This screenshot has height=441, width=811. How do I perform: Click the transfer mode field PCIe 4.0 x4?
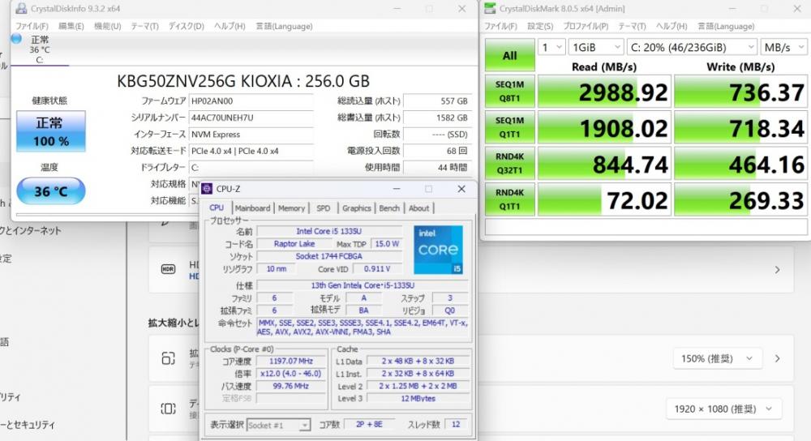pyautogui.click(x=251, y=151)
